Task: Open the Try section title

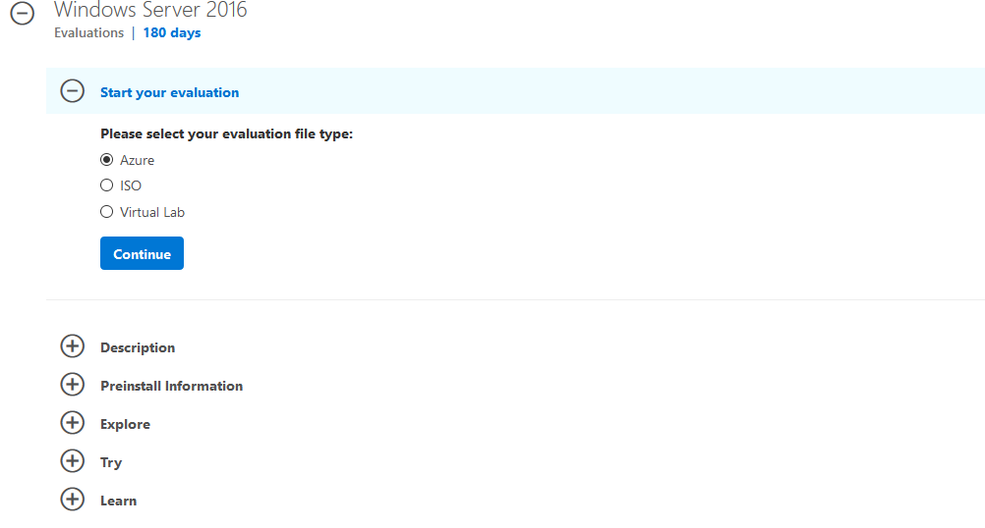Action: pos(110,463)
